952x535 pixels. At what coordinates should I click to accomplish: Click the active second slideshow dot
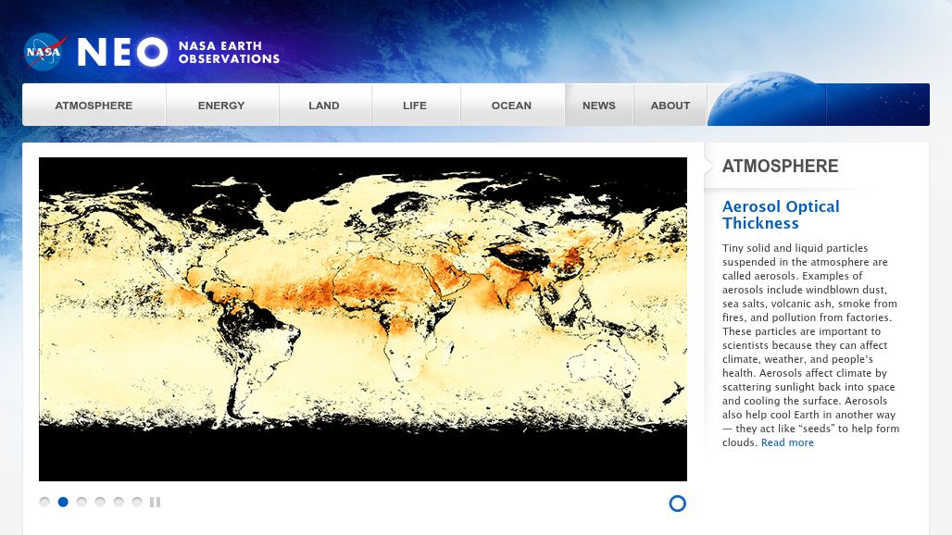click(x=63, y=503)
